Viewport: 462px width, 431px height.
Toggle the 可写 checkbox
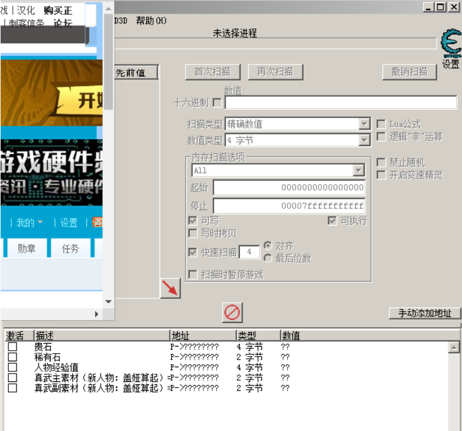pos(193,220)
